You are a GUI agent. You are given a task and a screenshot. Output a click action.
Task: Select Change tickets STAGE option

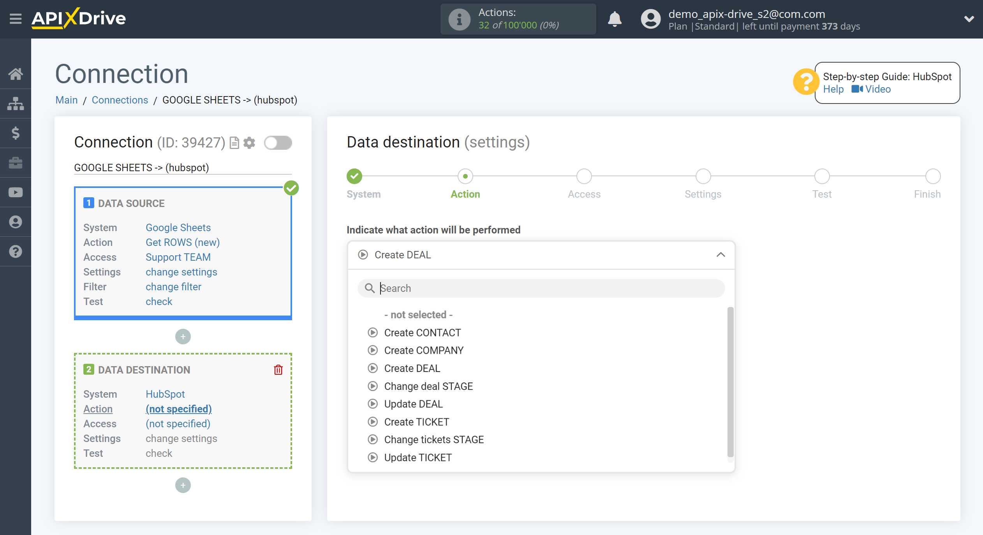point(434,440)
